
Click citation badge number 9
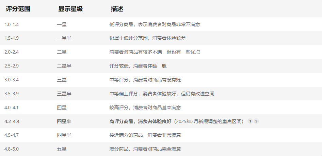256,121
